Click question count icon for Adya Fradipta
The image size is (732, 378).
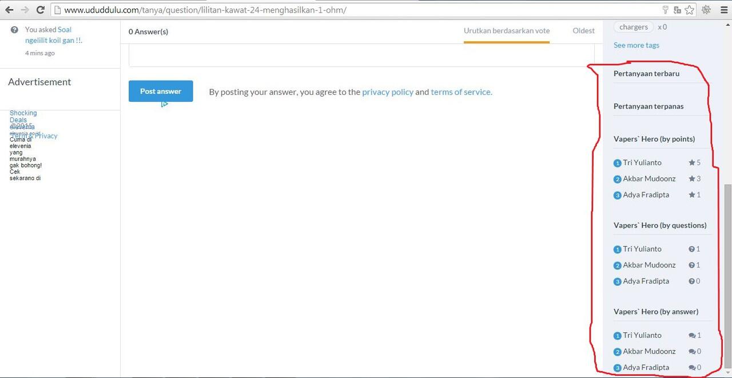pos(692,281)
